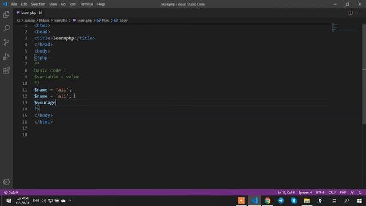Open the Run and Debug view
This screenshot has height=206, width=366.
pos(6,56)
